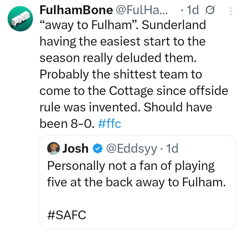Click the FulhamBone display name

pos(76,10)
